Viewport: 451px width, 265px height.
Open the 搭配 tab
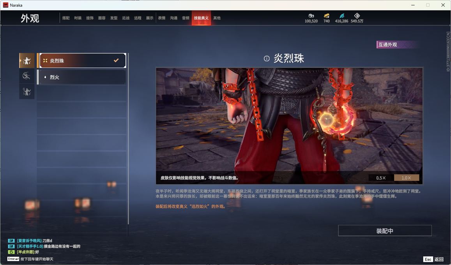coord(66,18)
